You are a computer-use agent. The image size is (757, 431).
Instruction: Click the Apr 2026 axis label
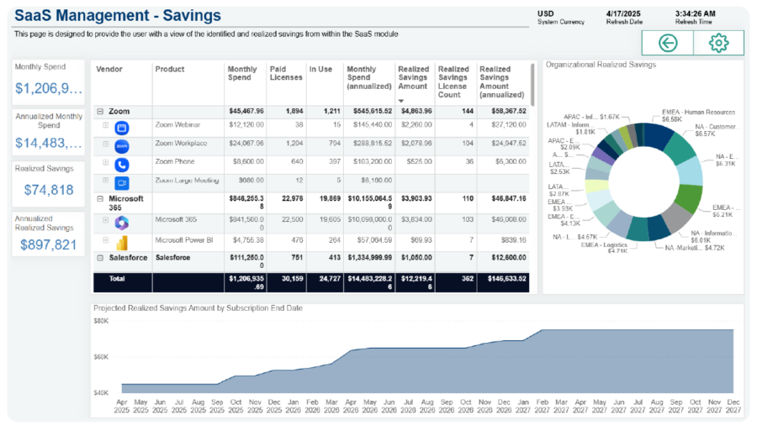pyautogui.click(x=351, y=406)
